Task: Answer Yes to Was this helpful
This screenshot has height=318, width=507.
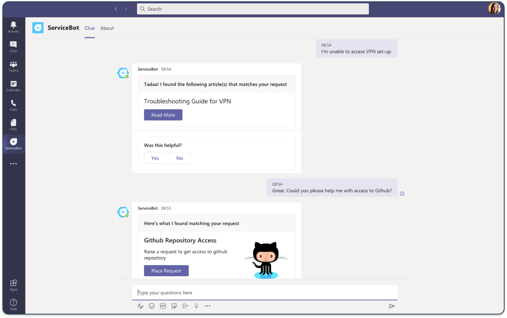Action: click(x=155, y=158)
